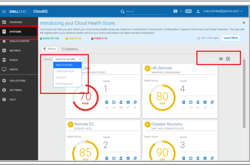
Task: Click HR_Remote health score gauge 80
Action: [x=162, y=98]
